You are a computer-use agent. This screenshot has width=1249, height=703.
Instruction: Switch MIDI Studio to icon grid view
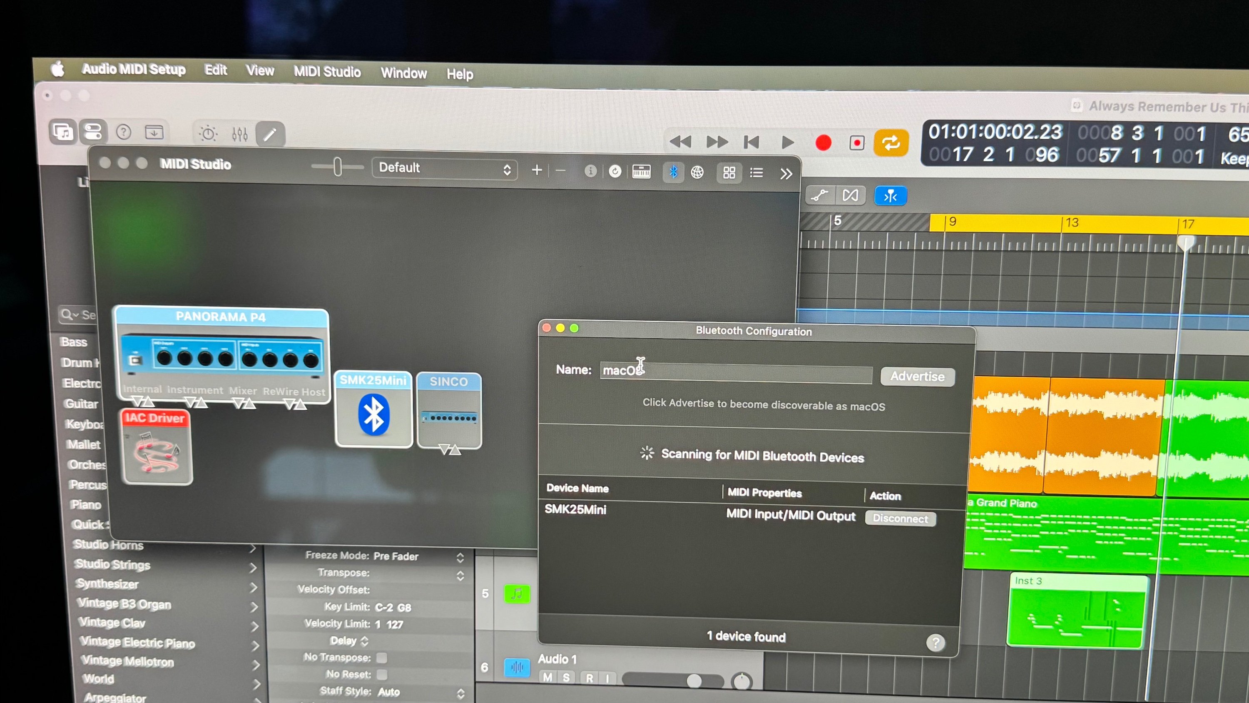(x=729, y=173)
